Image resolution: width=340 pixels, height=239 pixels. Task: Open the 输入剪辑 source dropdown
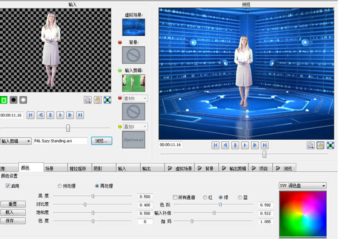pyautogui.click(x=16, y=141)
